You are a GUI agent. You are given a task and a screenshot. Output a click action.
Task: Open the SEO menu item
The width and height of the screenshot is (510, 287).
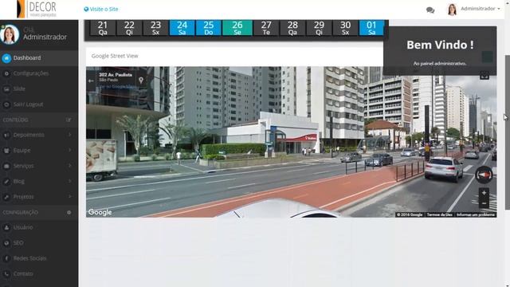pyautogui.click(x=39, y=243)
